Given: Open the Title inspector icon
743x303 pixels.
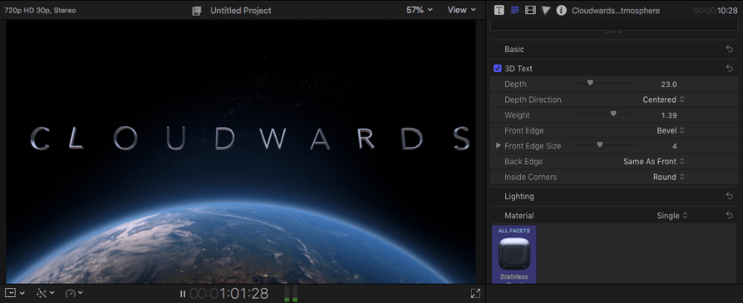Looking at the screenshot, I should click(x=499, y=10).
